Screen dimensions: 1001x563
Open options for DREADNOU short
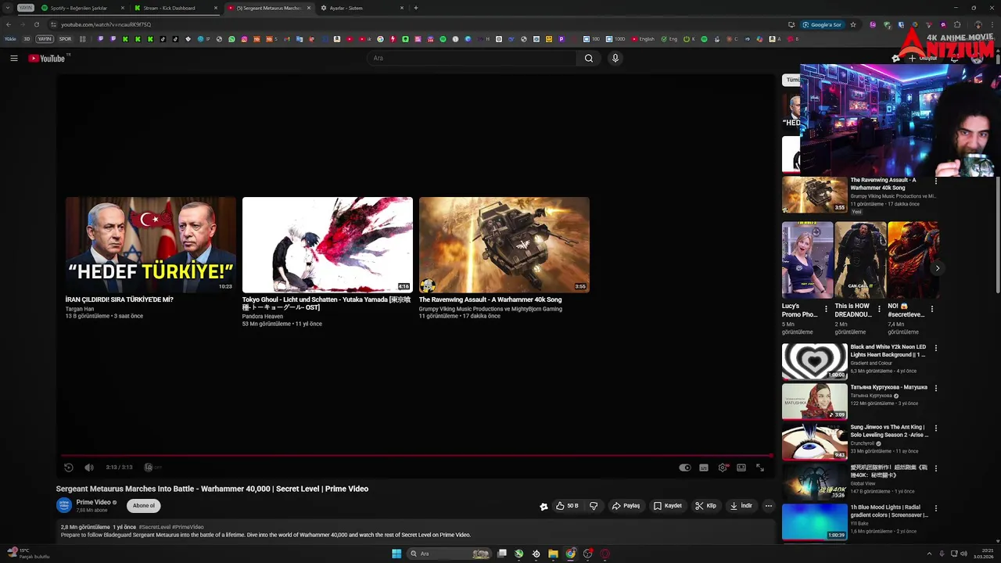(x=879, y=310)
